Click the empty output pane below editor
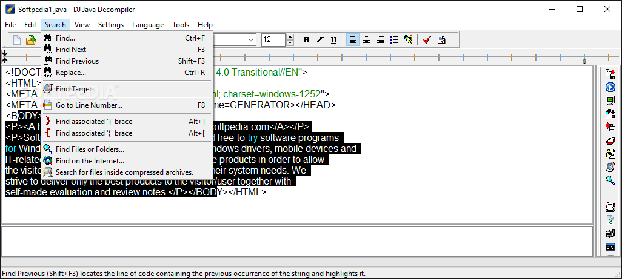This screenshot has width=622, height=279. coord(297,241)
